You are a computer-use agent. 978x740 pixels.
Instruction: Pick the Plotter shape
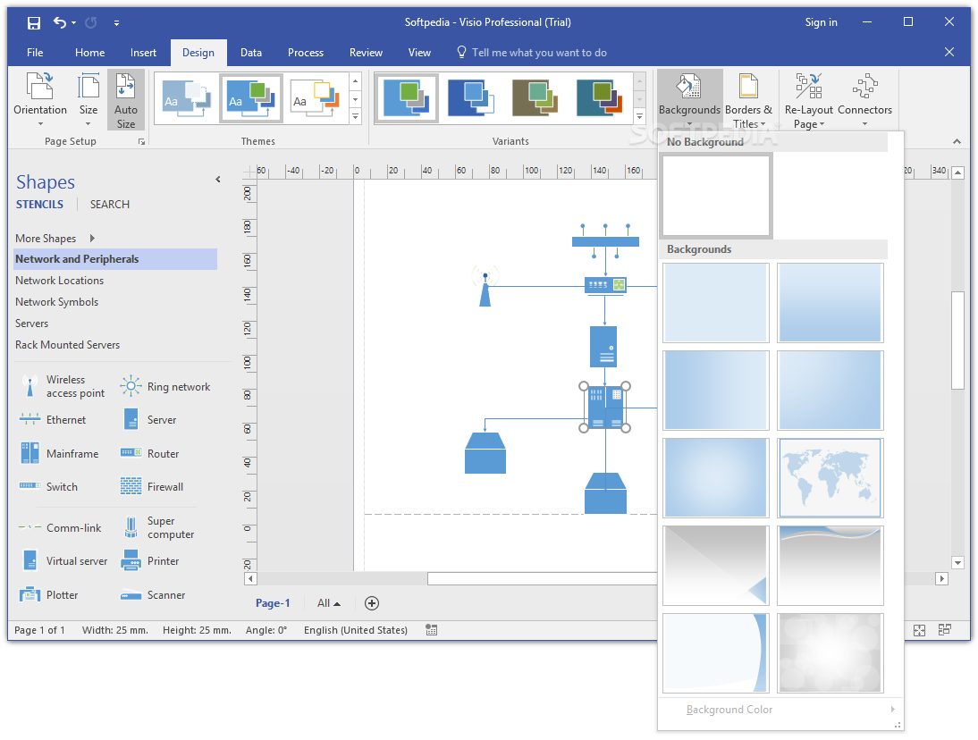48,594
